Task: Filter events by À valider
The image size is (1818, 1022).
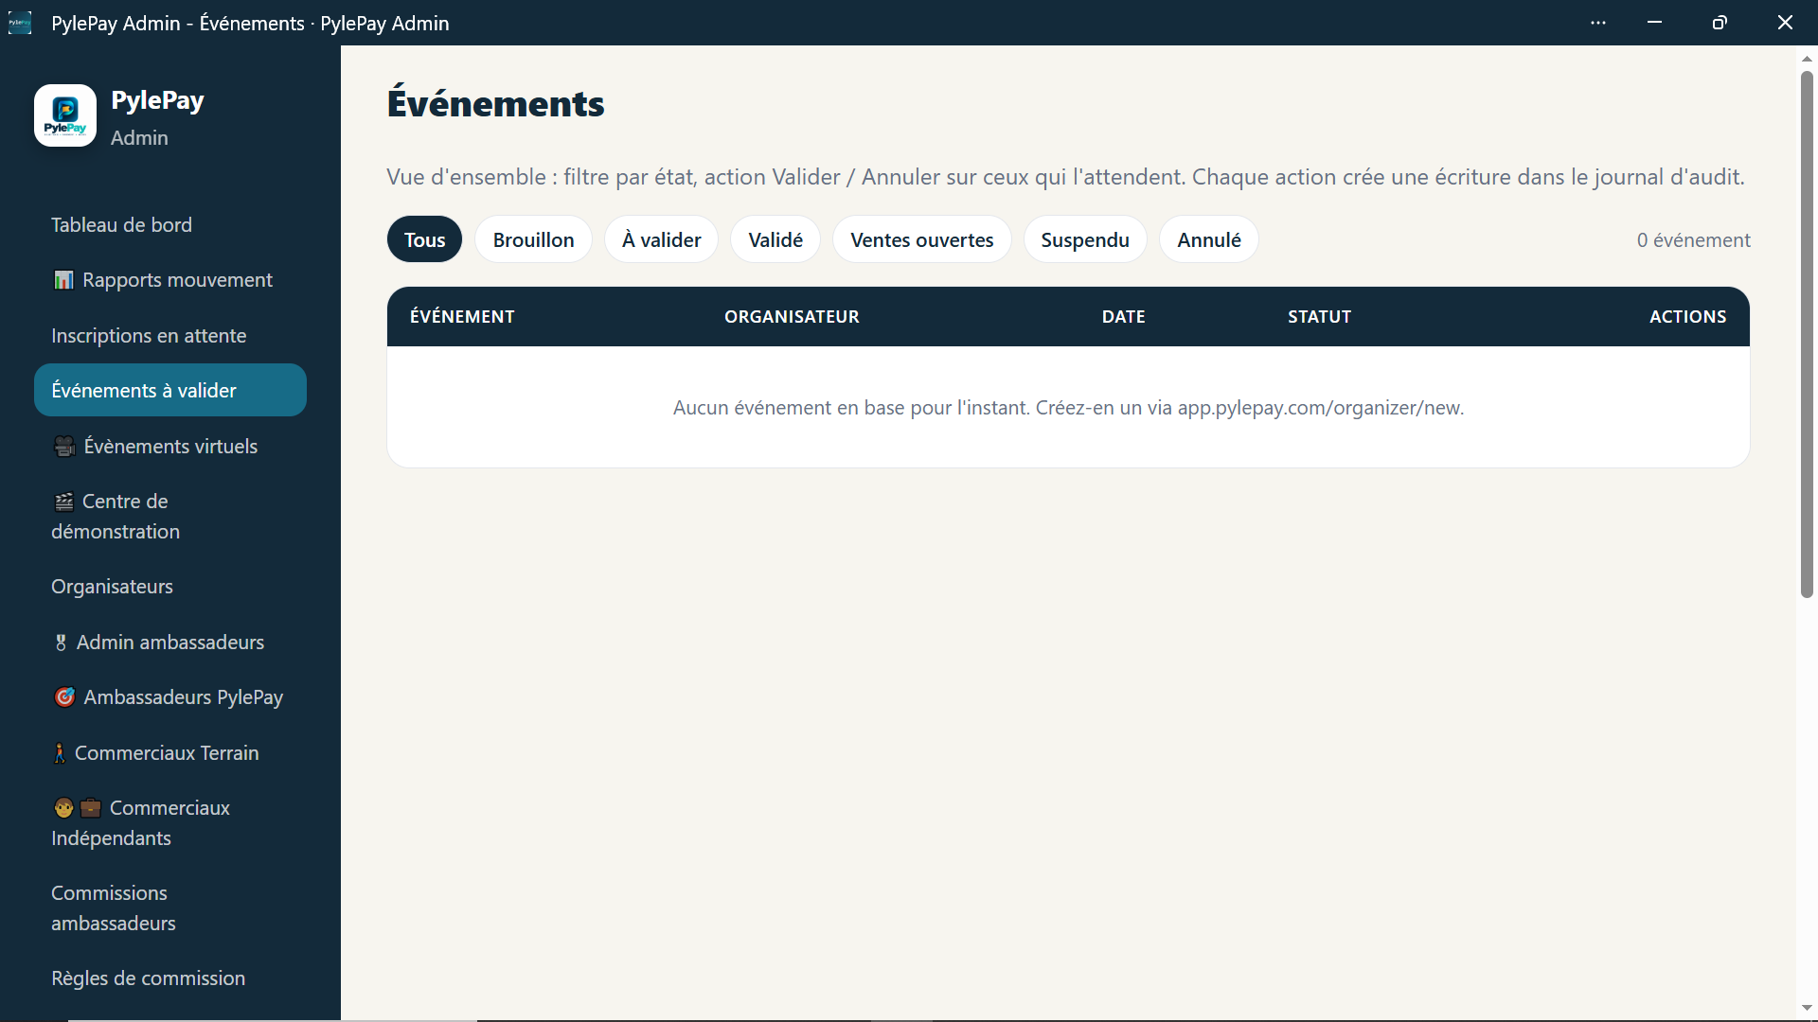Action: tap(661, 239)
